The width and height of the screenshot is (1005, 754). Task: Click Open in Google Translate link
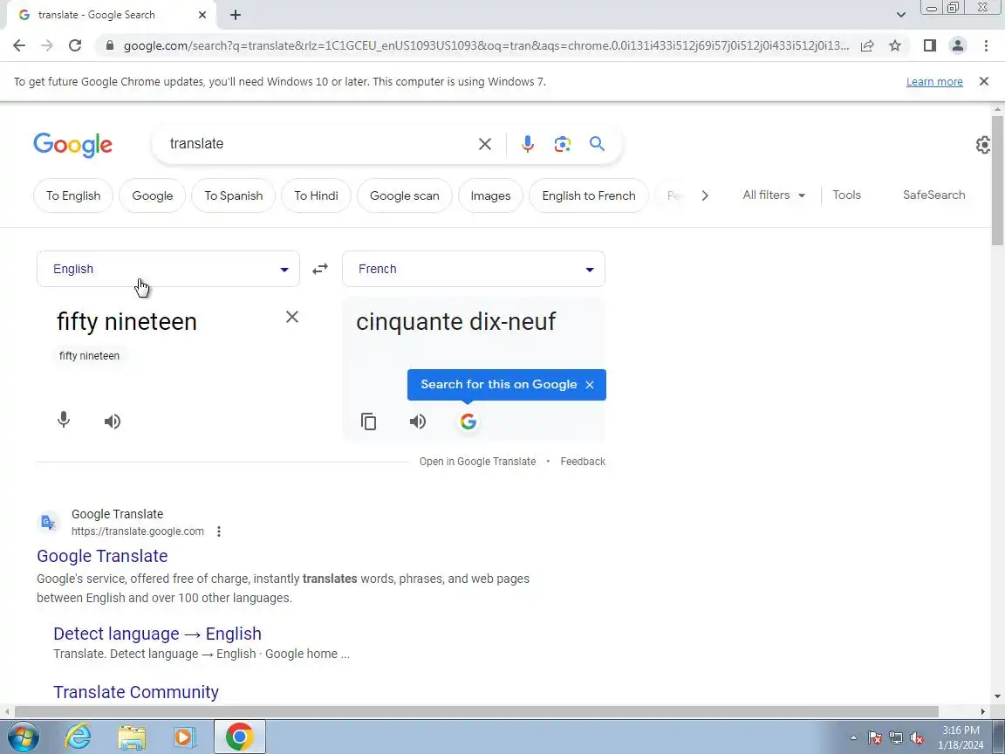477,462
